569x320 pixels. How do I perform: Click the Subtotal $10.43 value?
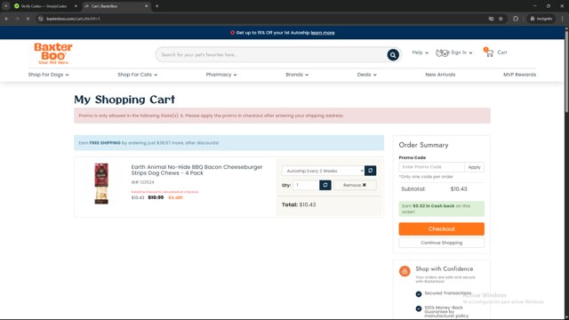tap(459, 189)
